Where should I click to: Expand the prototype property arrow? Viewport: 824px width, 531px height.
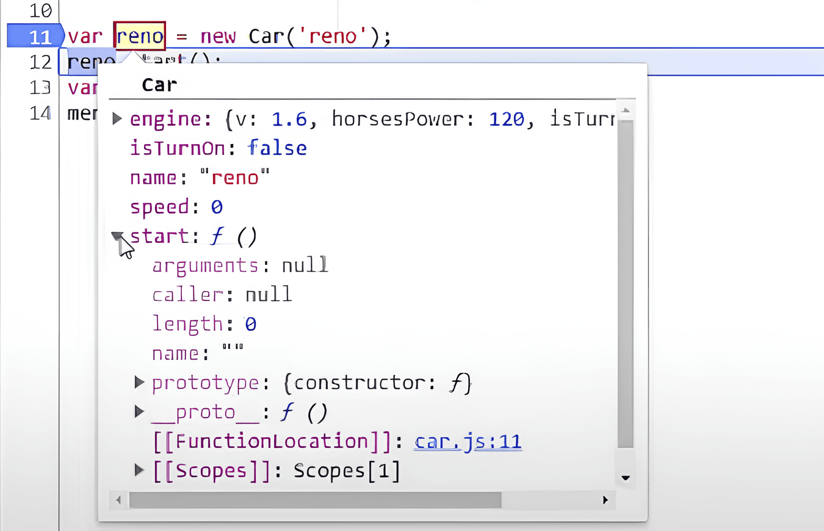click(x=139, y=383)
